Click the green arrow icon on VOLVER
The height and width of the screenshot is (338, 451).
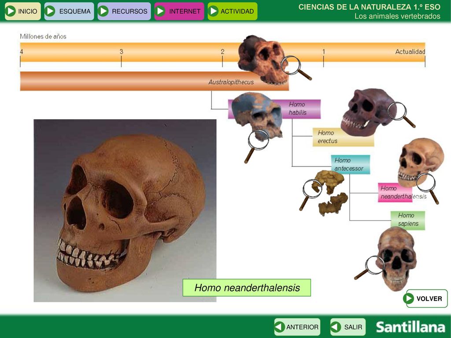click(x=408, y=299)
